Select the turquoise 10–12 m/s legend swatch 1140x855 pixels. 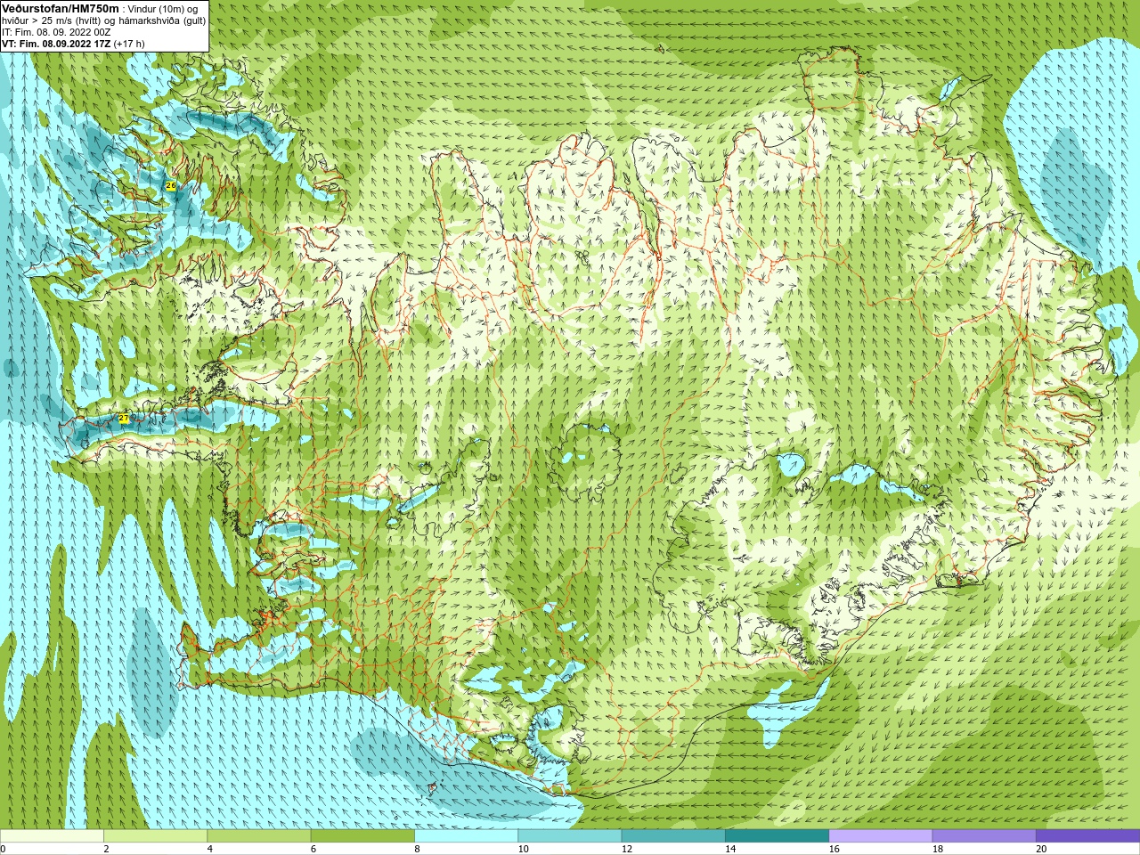pos(569,835)
